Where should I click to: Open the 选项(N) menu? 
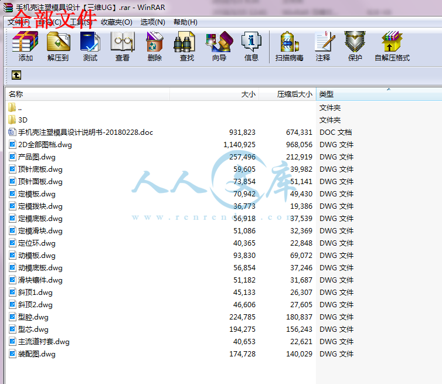[153, 22]
